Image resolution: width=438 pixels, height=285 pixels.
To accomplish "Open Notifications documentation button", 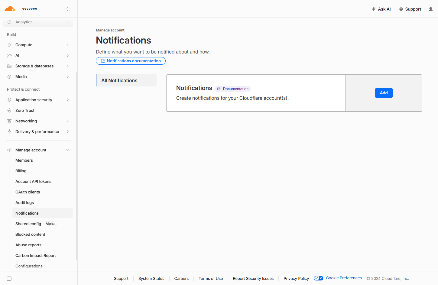I will pos(131,61).
